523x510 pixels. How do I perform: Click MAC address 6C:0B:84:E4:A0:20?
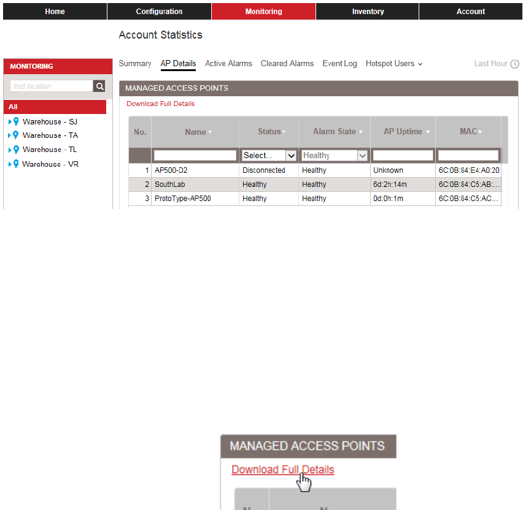(x=469, y=170)
